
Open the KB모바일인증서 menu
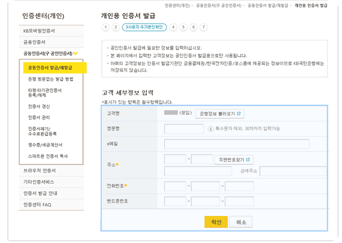(x=51, y=31)
